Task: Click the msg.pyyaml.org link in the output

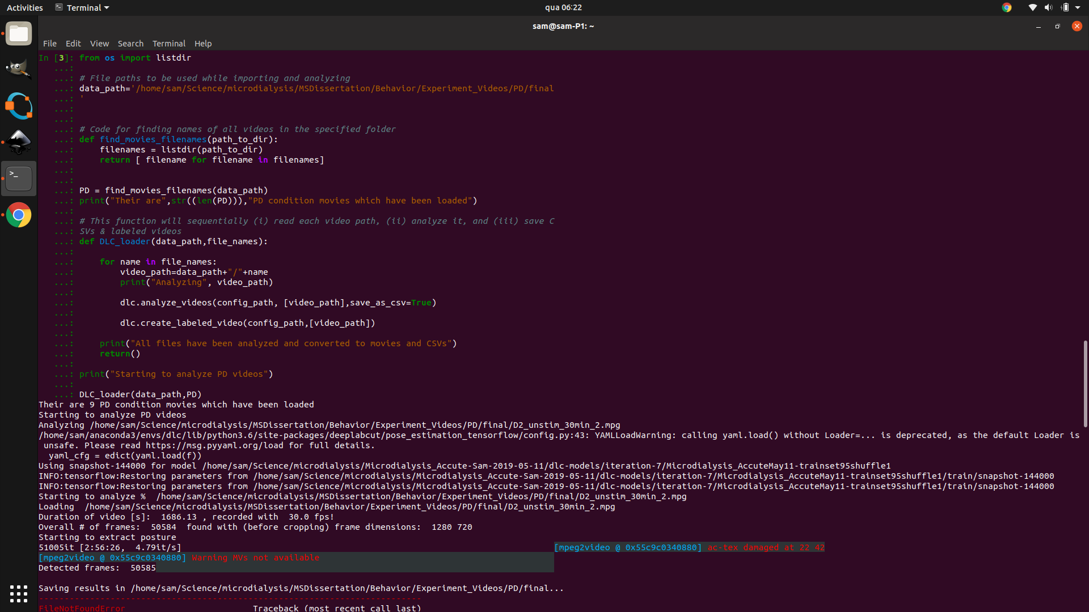Action: 217,445
